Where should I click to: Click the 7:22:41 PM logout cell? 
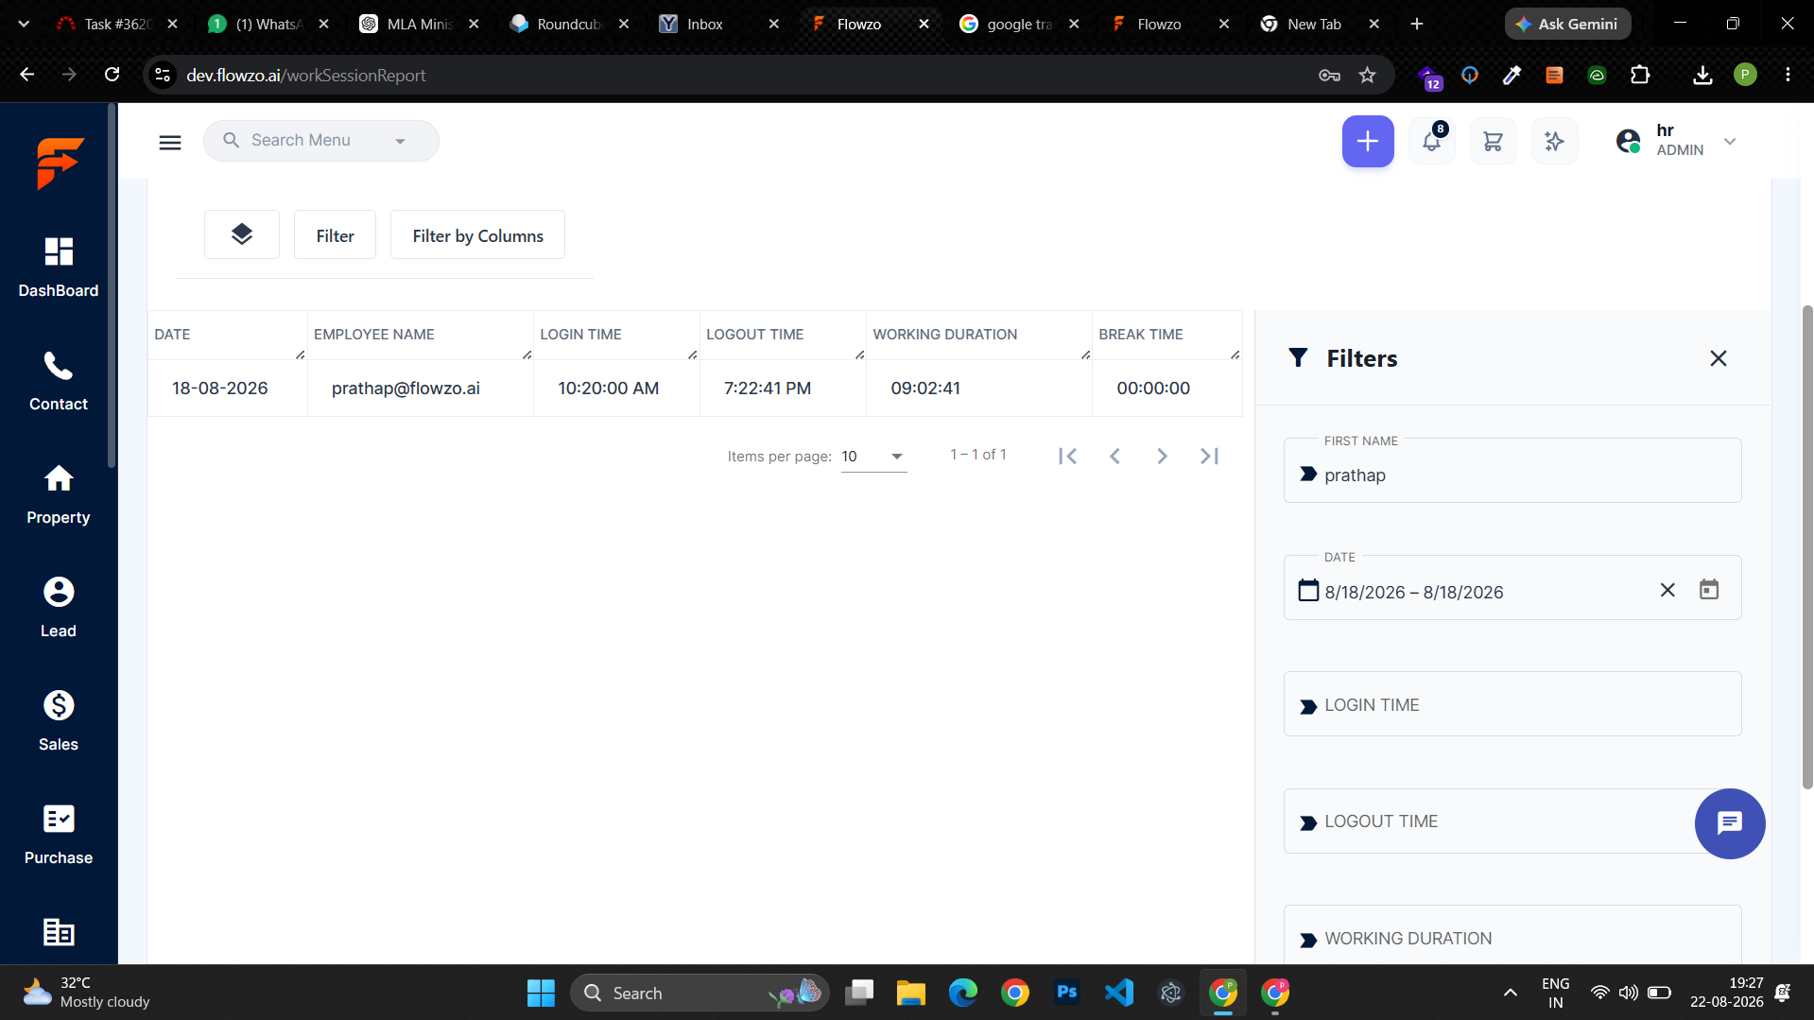click(783, 389)
